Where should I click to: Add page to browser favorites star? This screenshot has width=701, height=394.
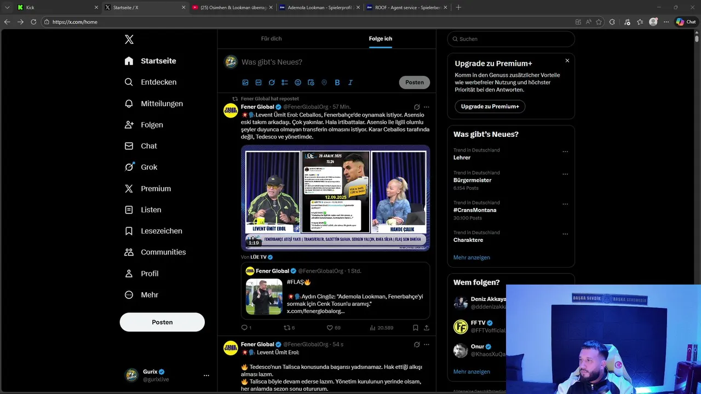[599, 22]
